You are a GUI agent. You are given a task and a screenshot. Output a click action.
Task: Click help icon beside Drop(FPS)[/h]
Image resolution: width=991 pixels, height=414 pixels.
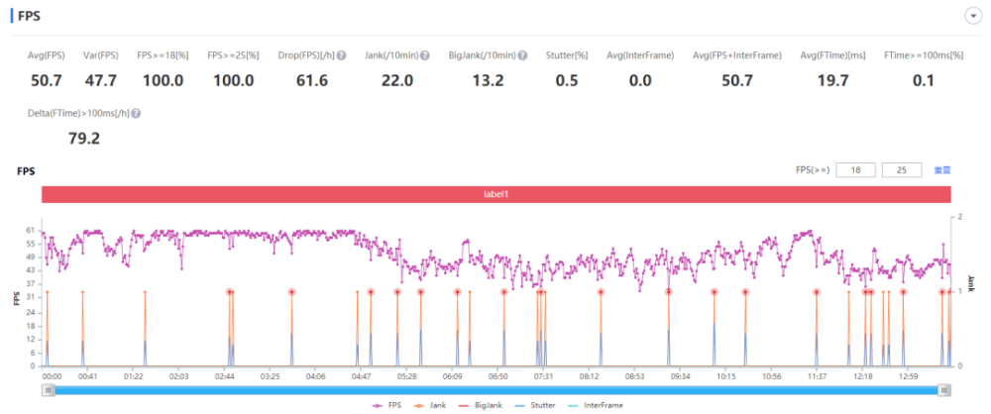pyautogui.click(x=341, y=55)
